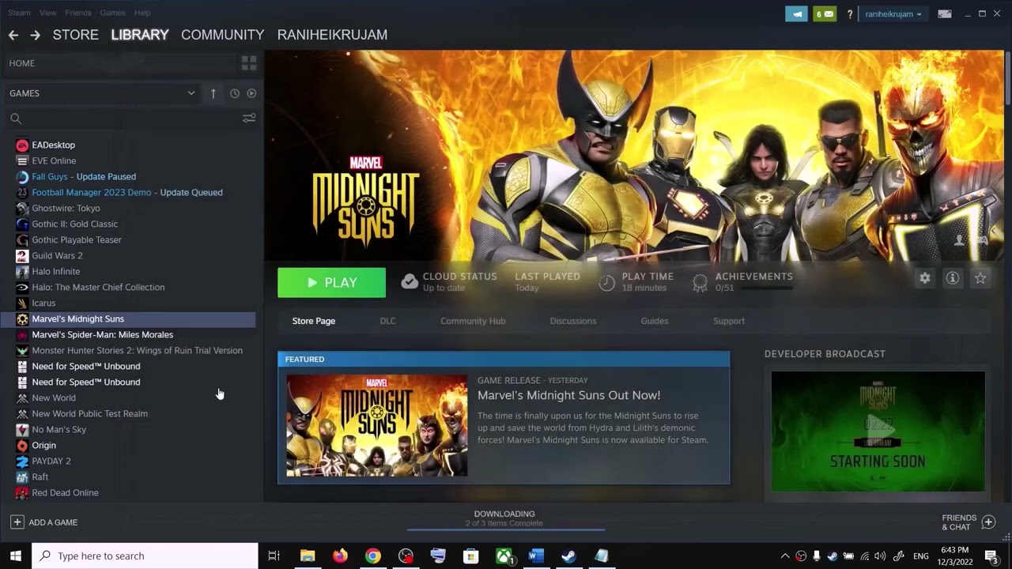Go forward with the right arrow
This screenshot has width=1012, height=569.
pos(35,35)
